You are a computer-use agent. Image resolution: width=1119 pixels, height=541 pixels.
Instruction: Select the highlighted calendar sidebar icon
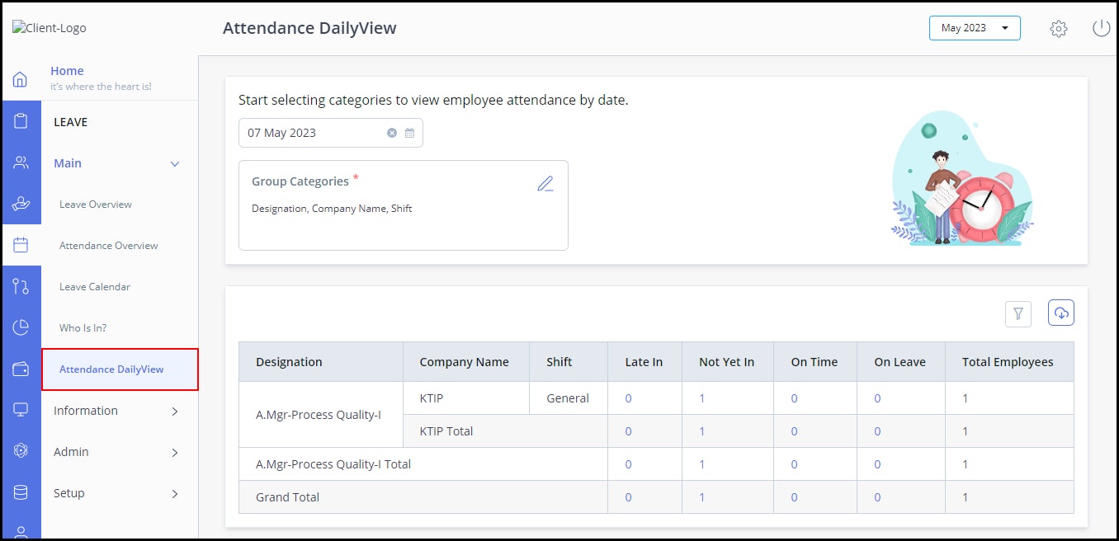click(21, 244)
